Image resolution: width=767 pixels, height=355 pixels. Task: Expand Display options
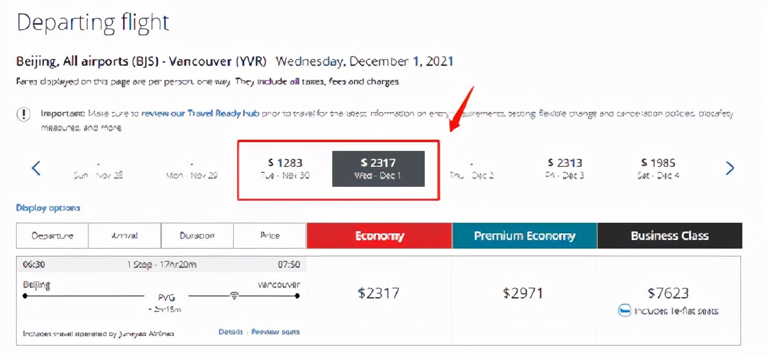tap(48, 208)
